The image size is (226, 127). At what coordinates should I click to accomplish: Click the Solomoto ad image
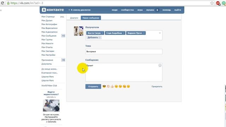51,105
